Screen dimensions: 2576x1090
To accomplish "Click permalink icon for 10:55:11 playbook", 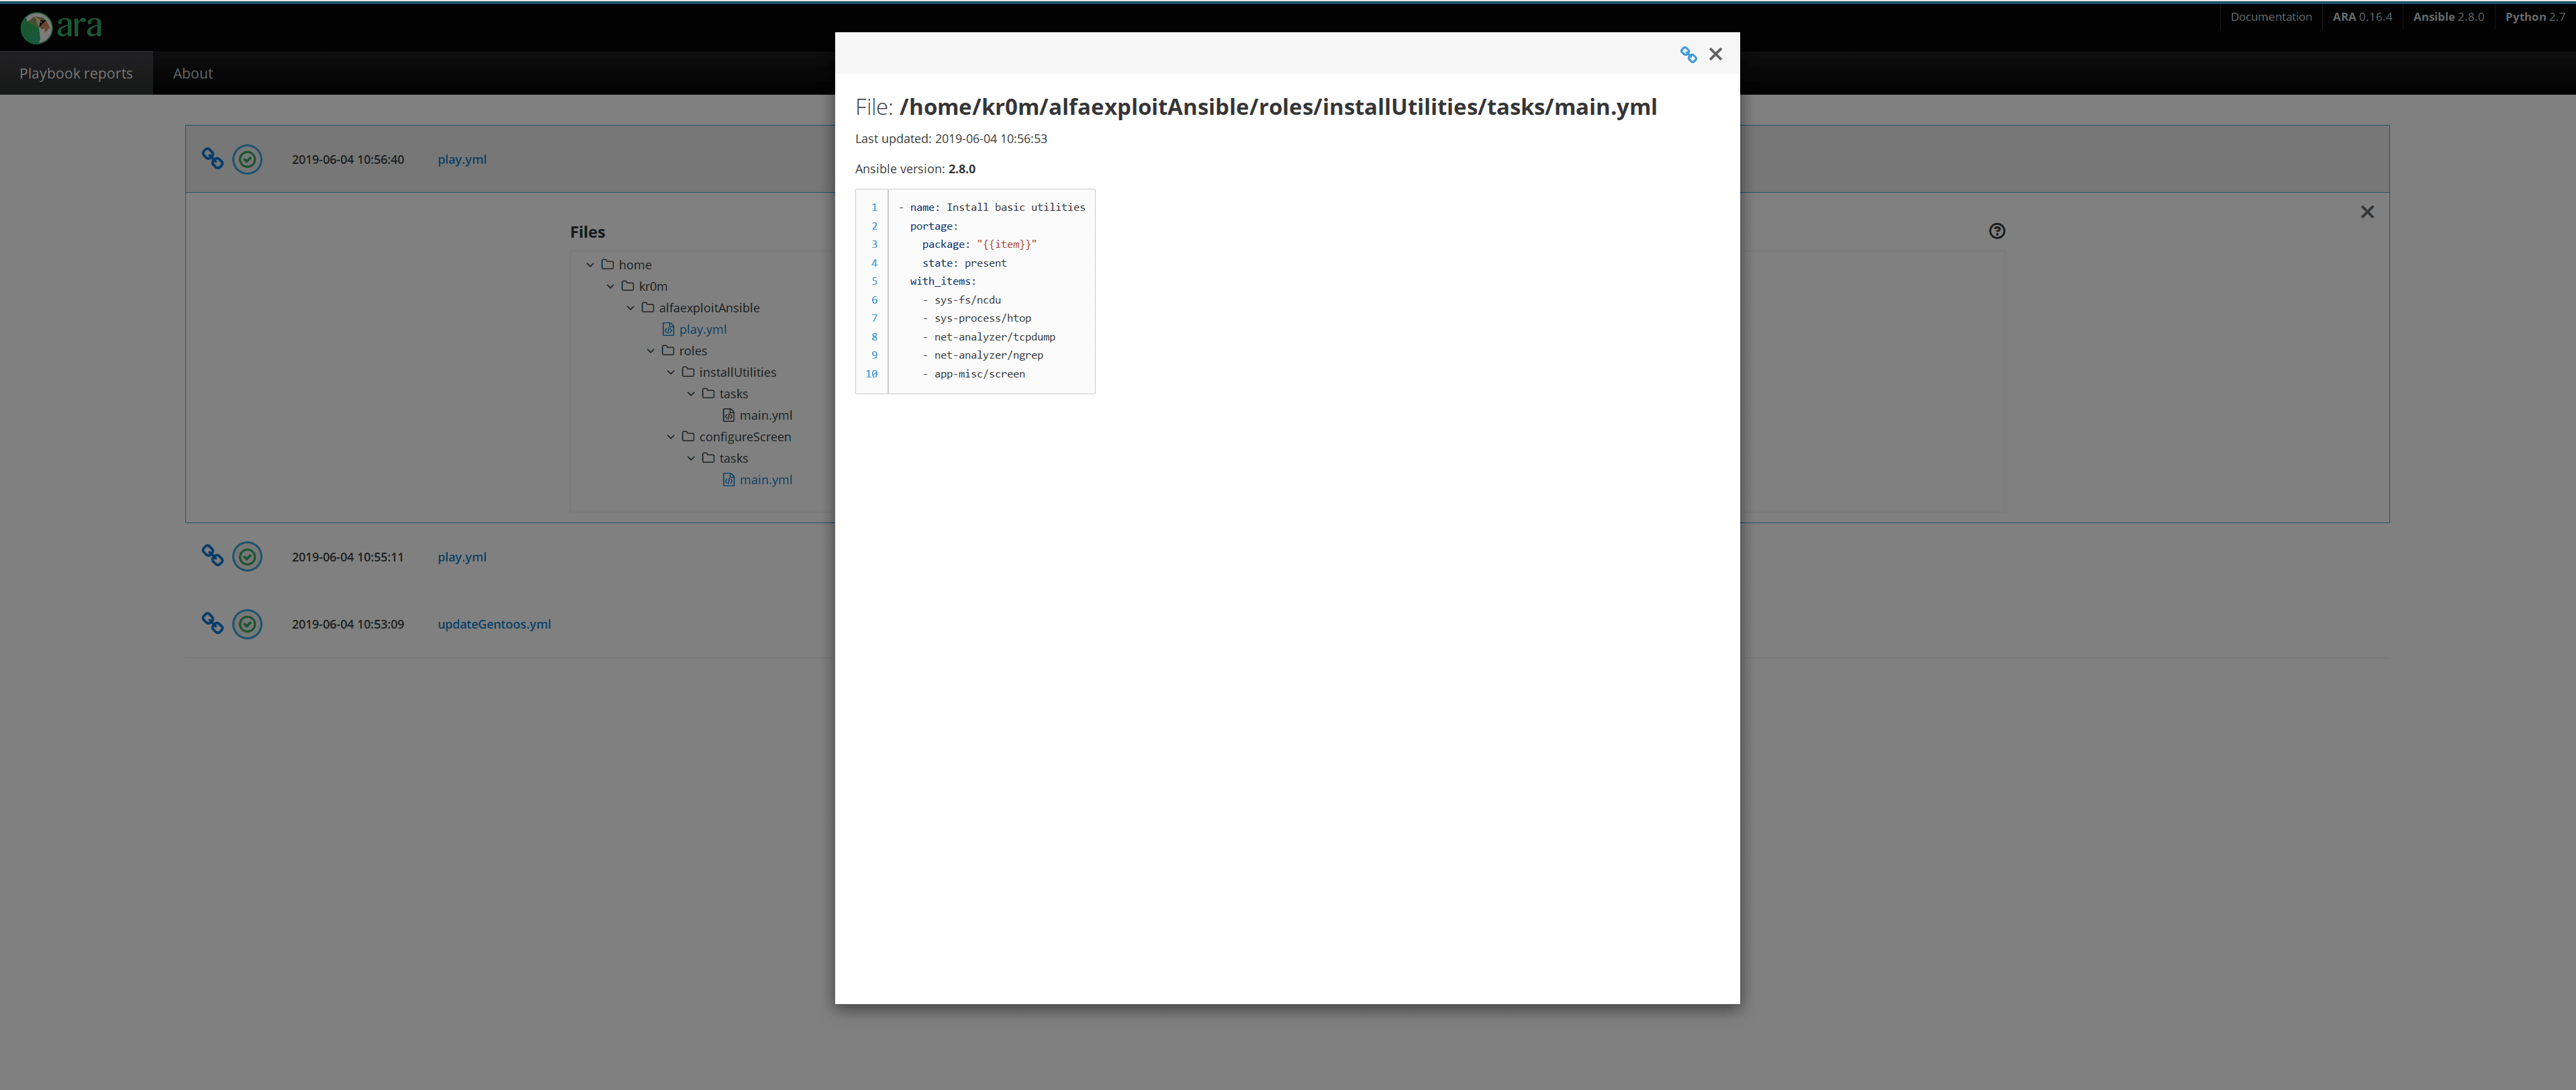I will coord(212,556).
